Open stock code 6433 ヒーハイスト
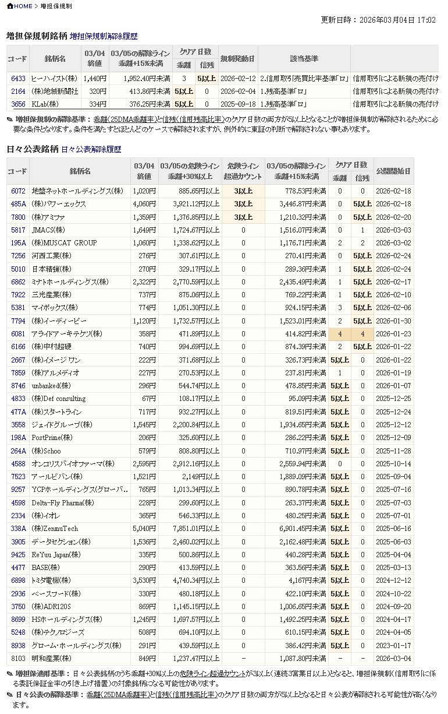Viewport: 448px width, 714px height. pyautogui.click(x=18, y=79)
